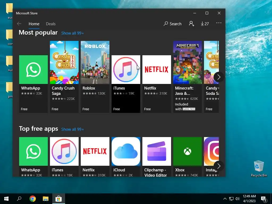
Task: Click the Most popular heading
Action: (x=38, y=32)
